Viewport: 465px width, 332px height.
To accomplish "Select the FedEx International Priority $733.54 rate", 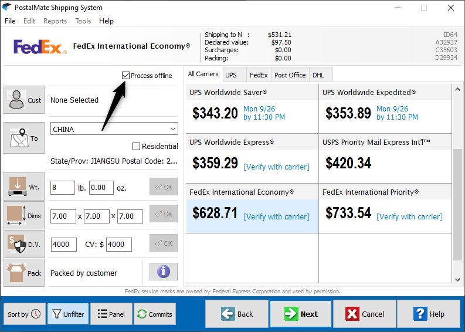I will [385, 208].
